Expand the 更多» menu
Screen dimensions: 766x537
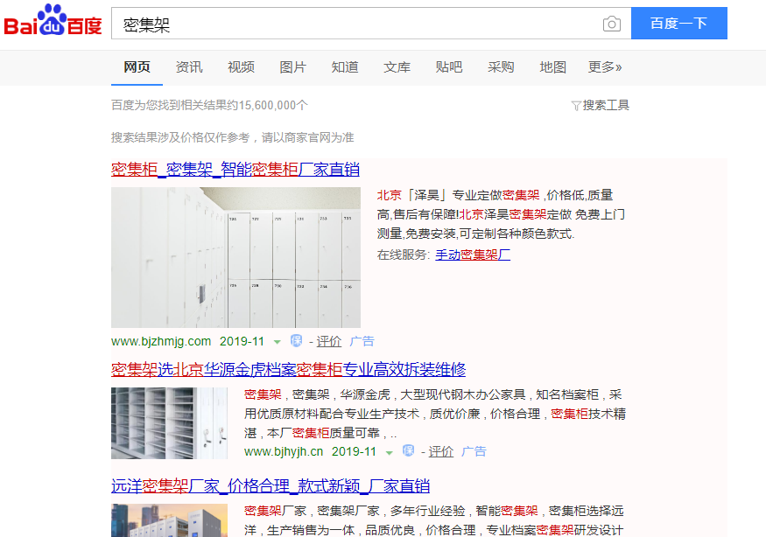(x=605, y=67)
